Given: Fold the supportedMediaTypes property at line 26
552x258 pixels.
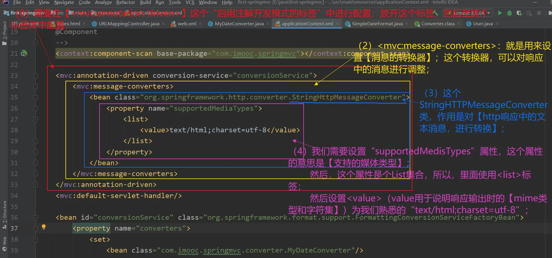Looking at the screenshot, I should 35,108.
